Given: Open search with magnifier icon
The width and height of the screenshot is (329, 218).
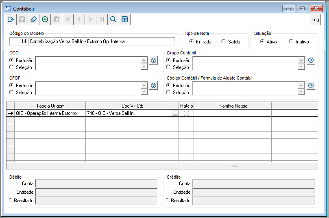Looking at the screenshot, I should [113, 19].
